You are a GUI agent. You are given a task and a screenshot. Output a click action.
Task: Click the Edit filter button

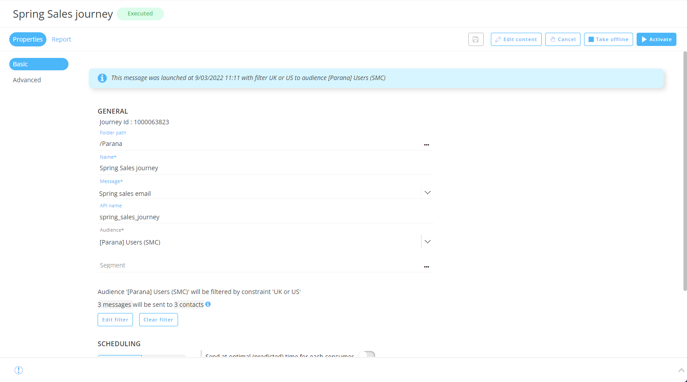[x=115, y=319]
